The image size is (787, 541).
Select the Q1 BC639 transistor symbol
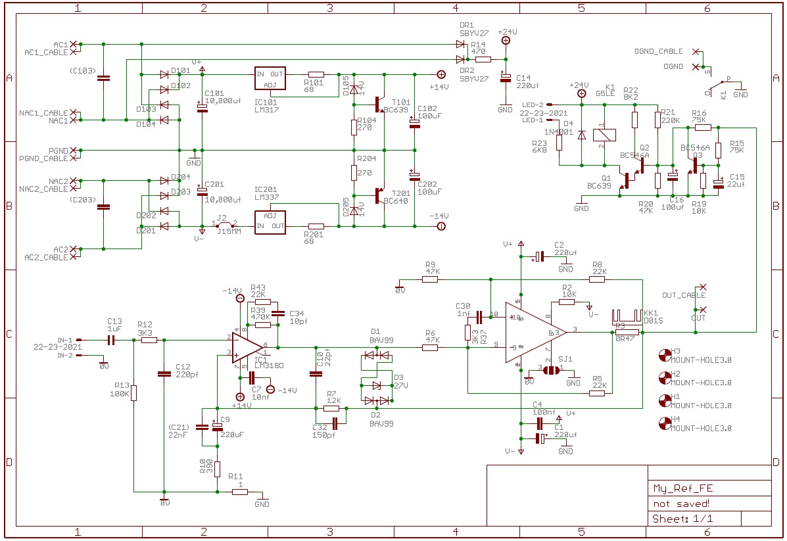[624, 181]
